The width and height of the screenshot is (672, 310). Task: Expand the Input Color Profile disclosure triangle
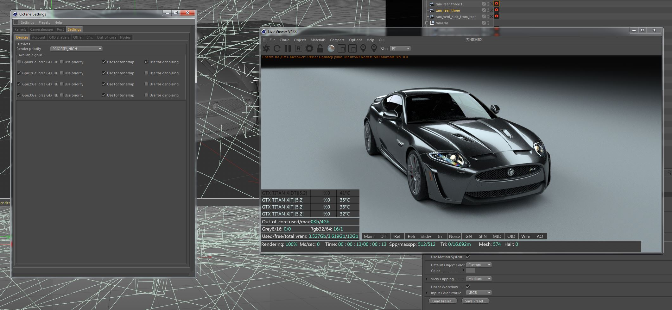(x=427, y=293)
